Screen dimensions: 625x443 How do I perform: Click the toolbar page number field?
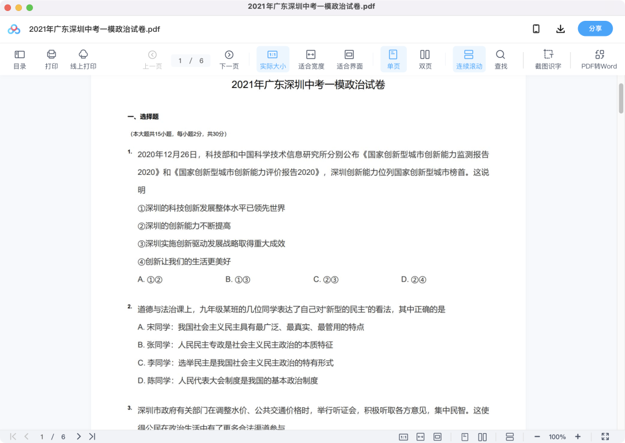190,61
